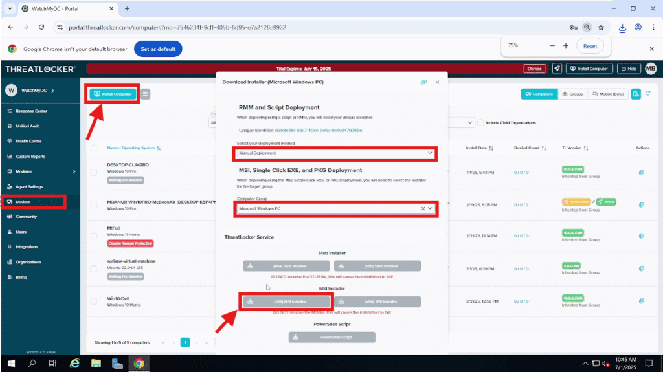
Task: Open Organizations in sidebar
Action: [x=27, y=262]
